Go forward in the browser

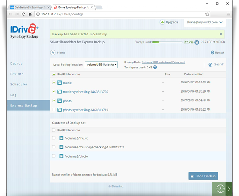click(17, 14)
